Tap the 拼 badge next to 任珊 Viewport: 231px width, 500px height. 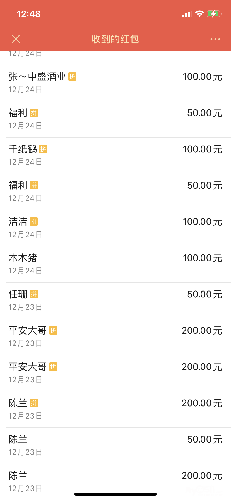point(34,294)
